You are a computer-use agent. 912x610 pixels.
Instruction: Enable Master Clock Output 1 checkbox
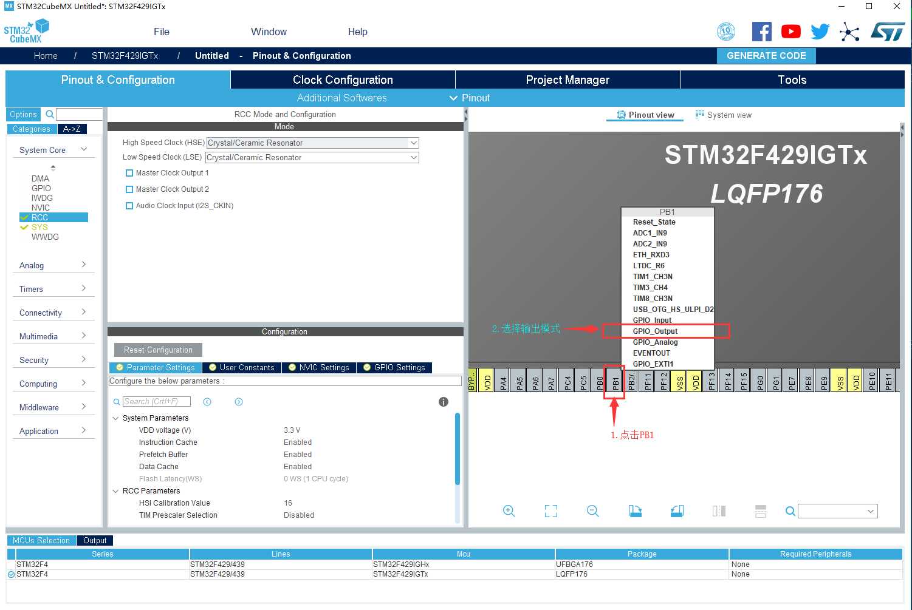click(129, 173)
